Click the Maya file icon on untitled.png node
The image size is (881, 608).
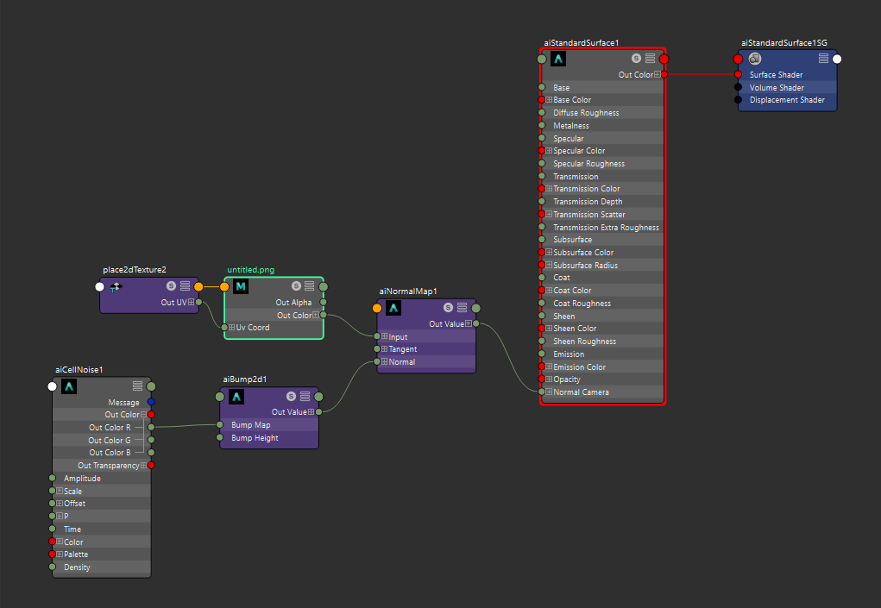(x=241, y=286)
